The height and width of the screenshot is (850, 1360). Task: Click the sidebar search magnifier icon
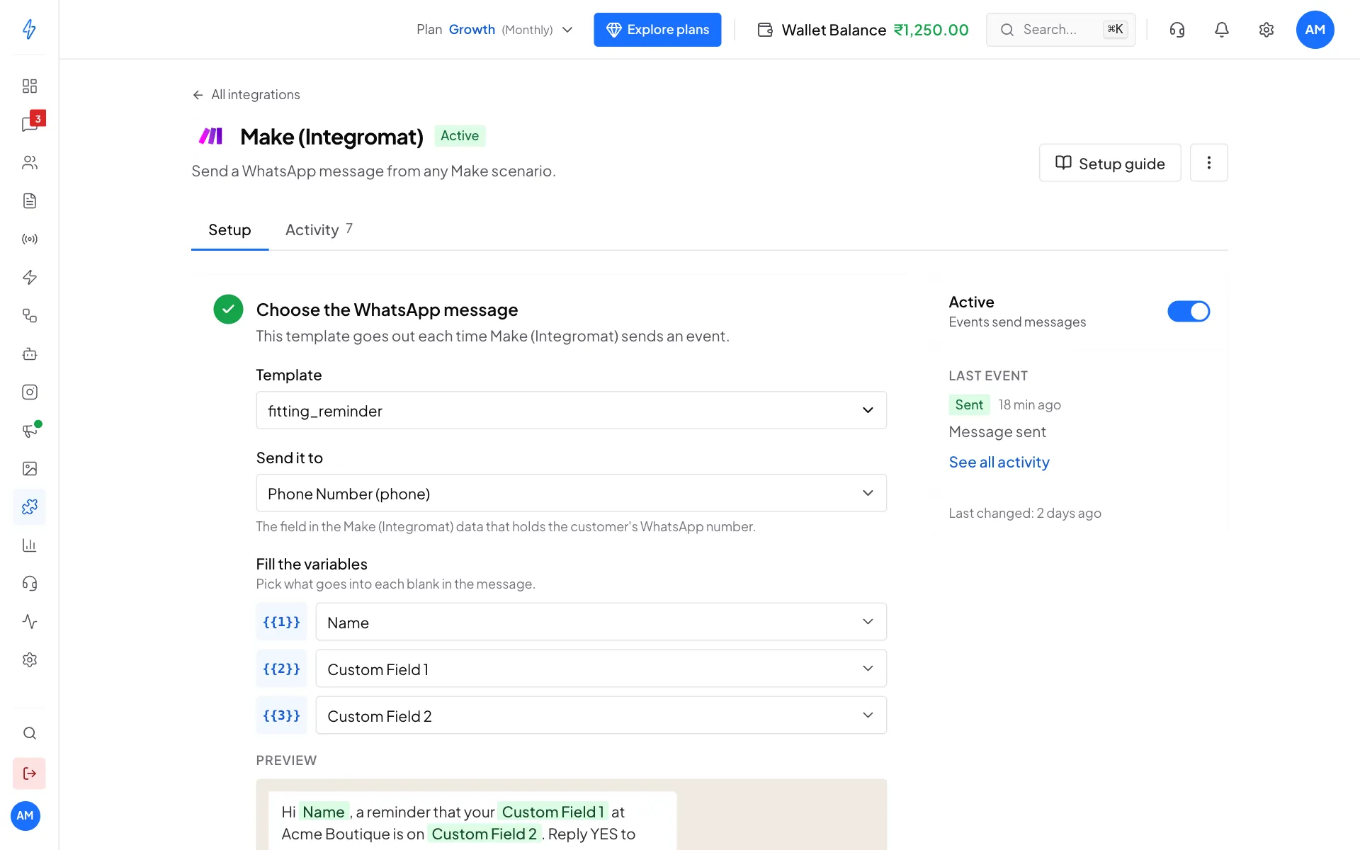(x=29, y=734)
